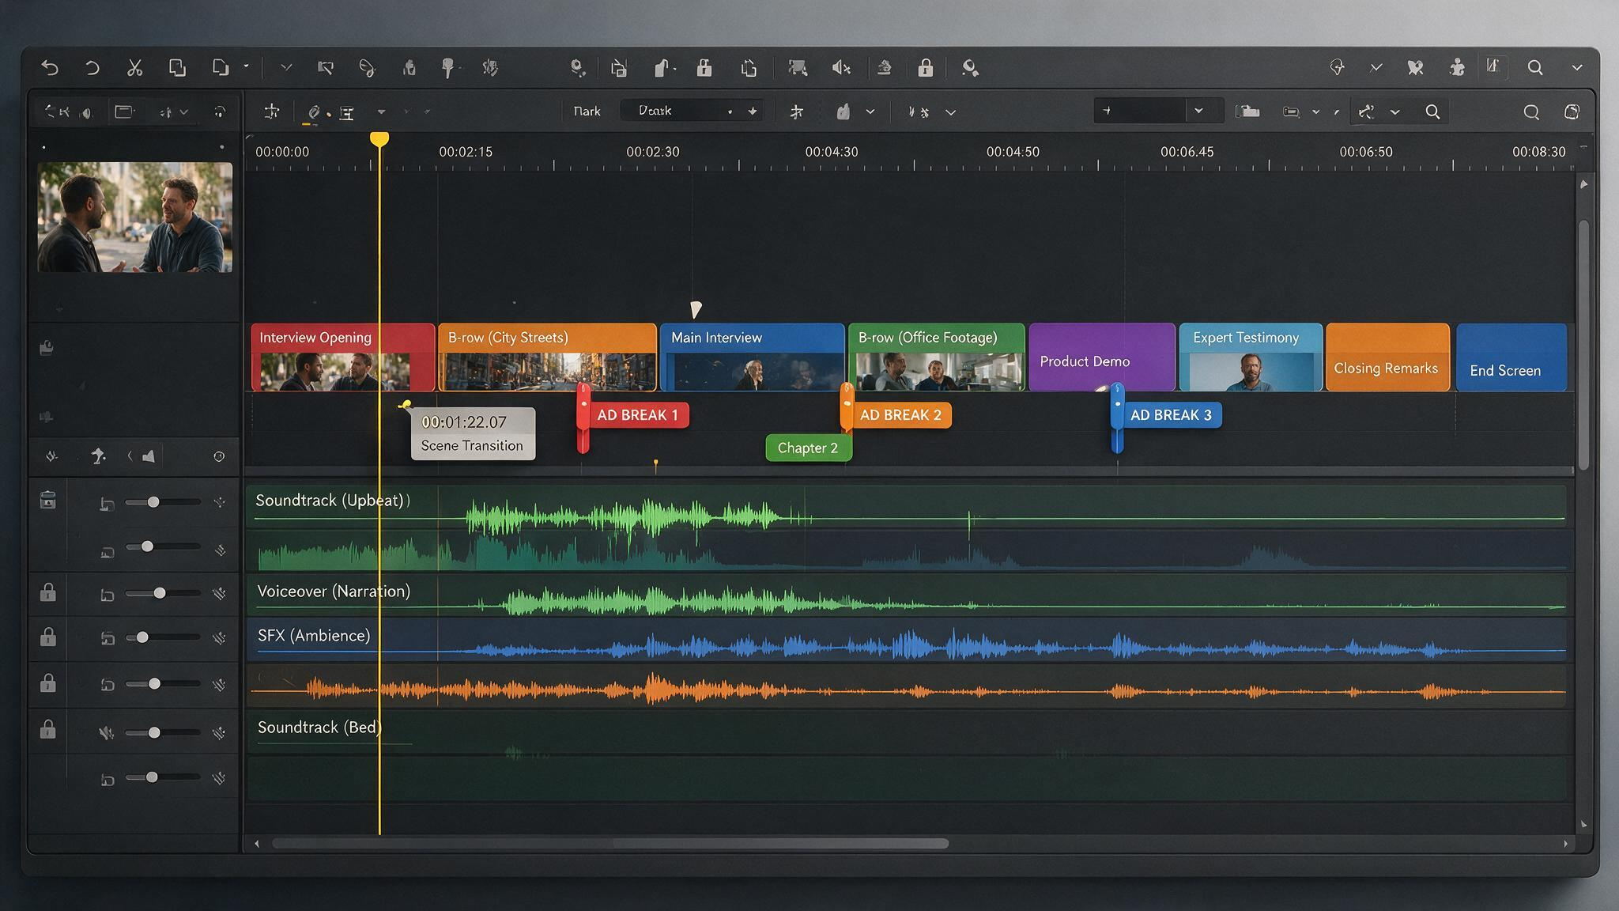Open the chevron left of selection tool
This screenshot has width=1619, height=911.
286,68
